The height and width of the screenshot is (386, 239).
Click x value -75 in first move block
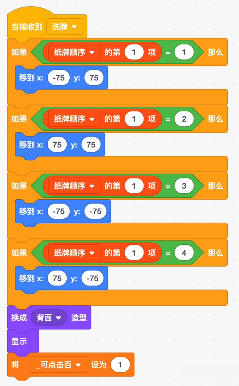(x=59, y=78)
